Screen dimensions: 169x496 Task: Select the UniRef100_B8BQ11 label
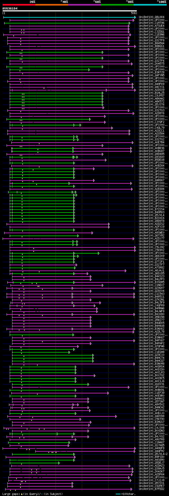tap(152, 46)
